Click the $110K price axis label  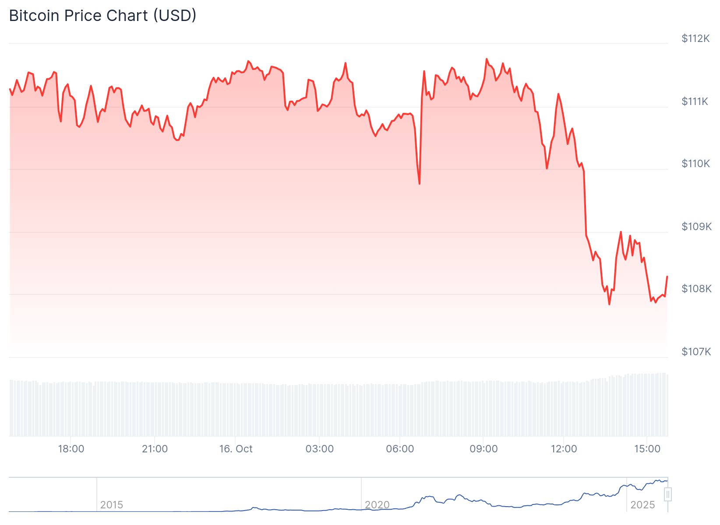(x=695, y=164)
